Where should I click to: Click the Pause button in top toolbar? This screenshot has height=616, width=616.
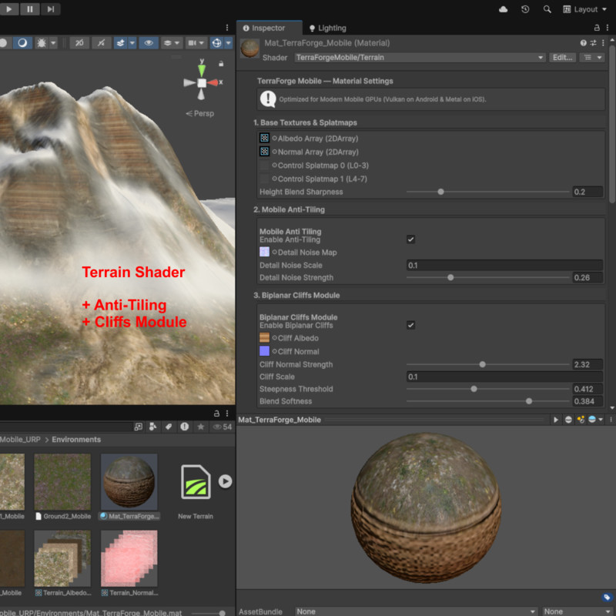[x=30, y=8]
